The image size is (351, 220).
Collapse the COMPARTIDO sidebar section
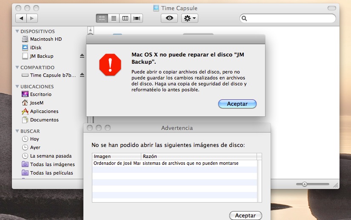click(x=17, y=67)
